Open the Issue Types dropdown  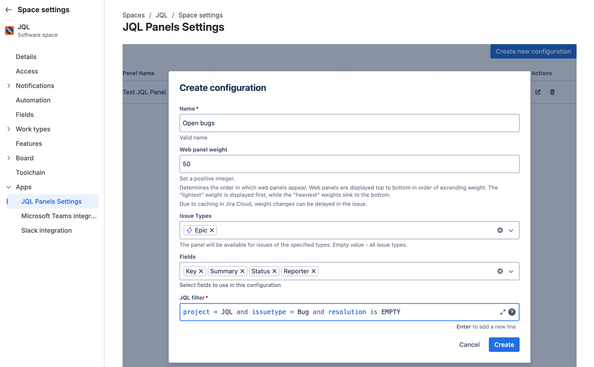click(x=511, y=230)
